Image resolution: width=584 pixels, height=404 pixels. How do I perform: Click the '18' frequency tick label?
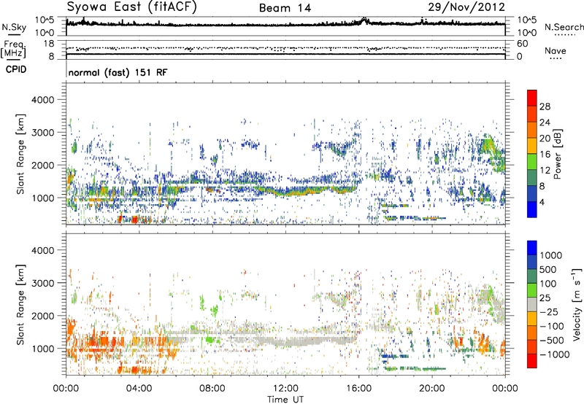(49, 44)
